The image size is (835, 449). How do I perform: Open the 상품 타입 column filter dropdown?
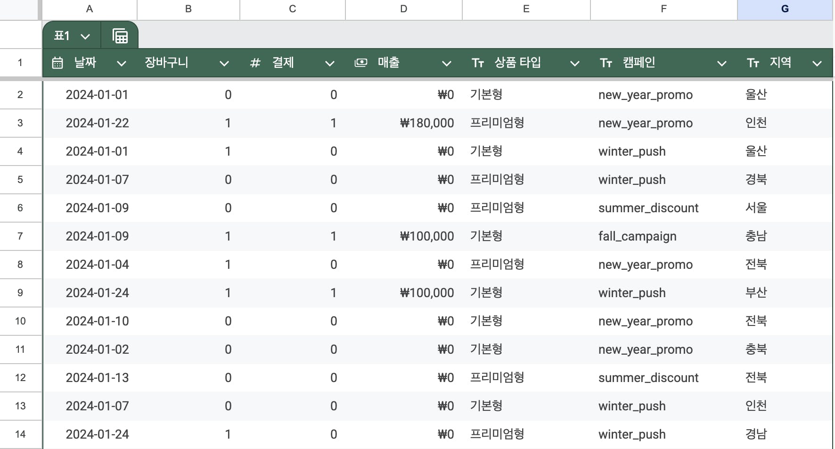tap(574, 63)
